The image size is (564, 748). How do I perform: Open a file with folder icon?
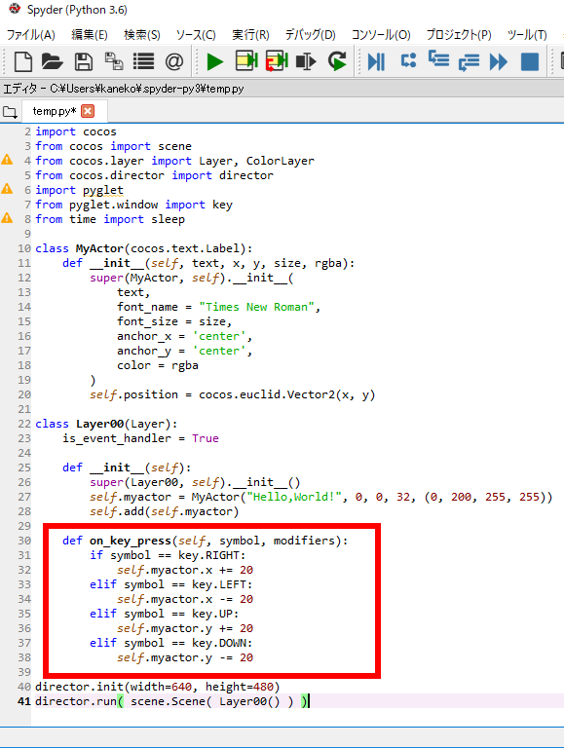click(53, 61)
